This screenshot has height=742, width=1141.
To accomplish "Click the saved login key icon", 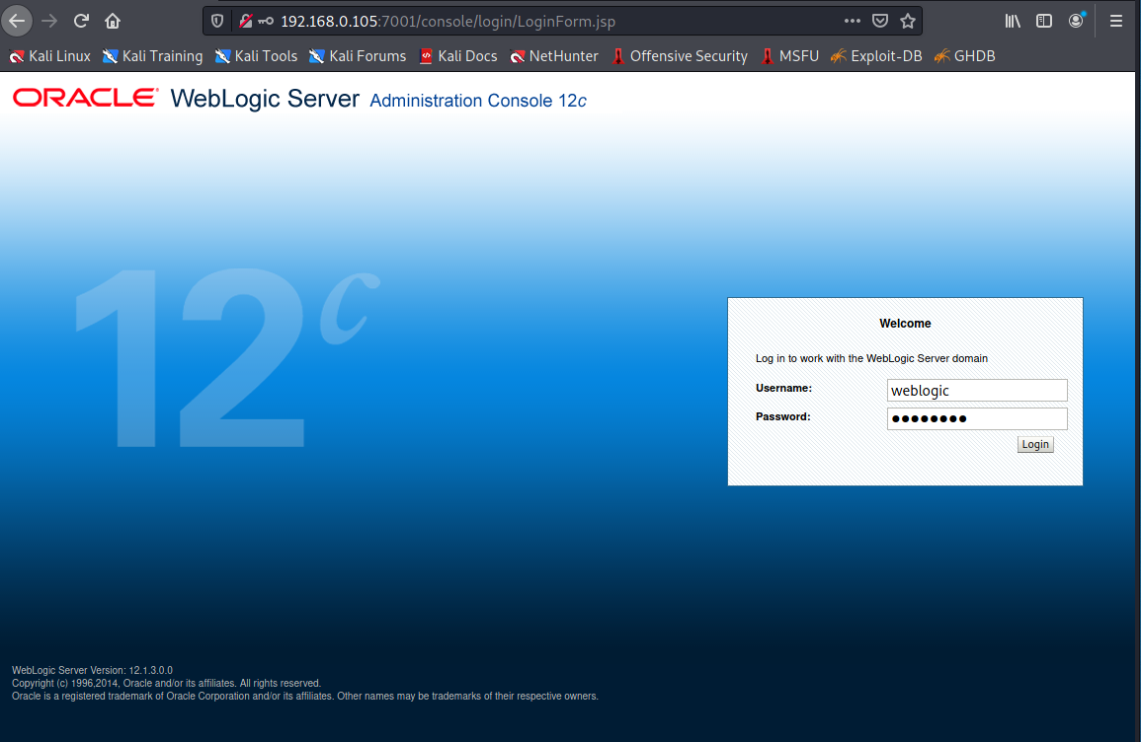I will 266,21.
